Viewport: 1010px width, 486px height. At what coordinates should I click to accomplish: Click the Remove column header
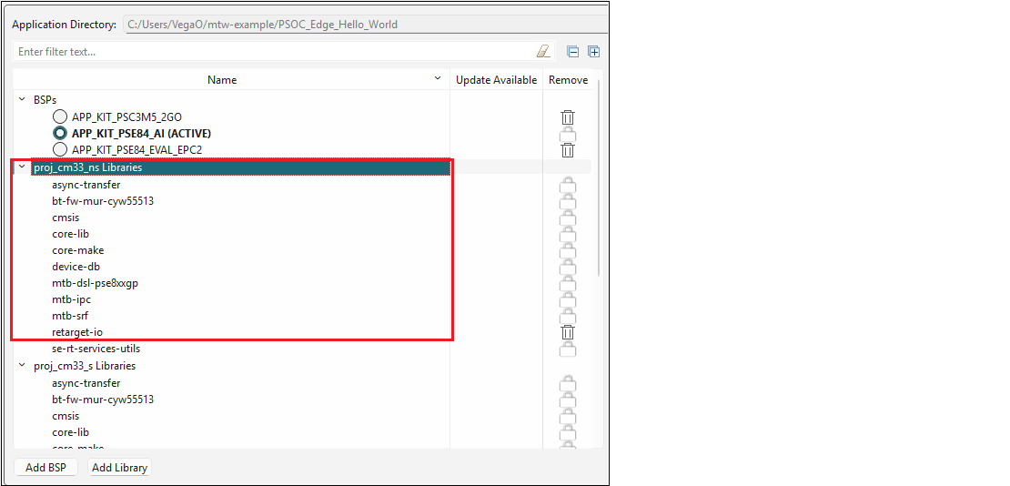coord(568,80)
